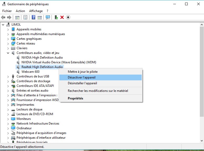Click the Lecteurs de DVD/CD-ROM disc icon
The width and height of the screenshot is (204, 151).
pyautogui.click(x=13, y=114)
